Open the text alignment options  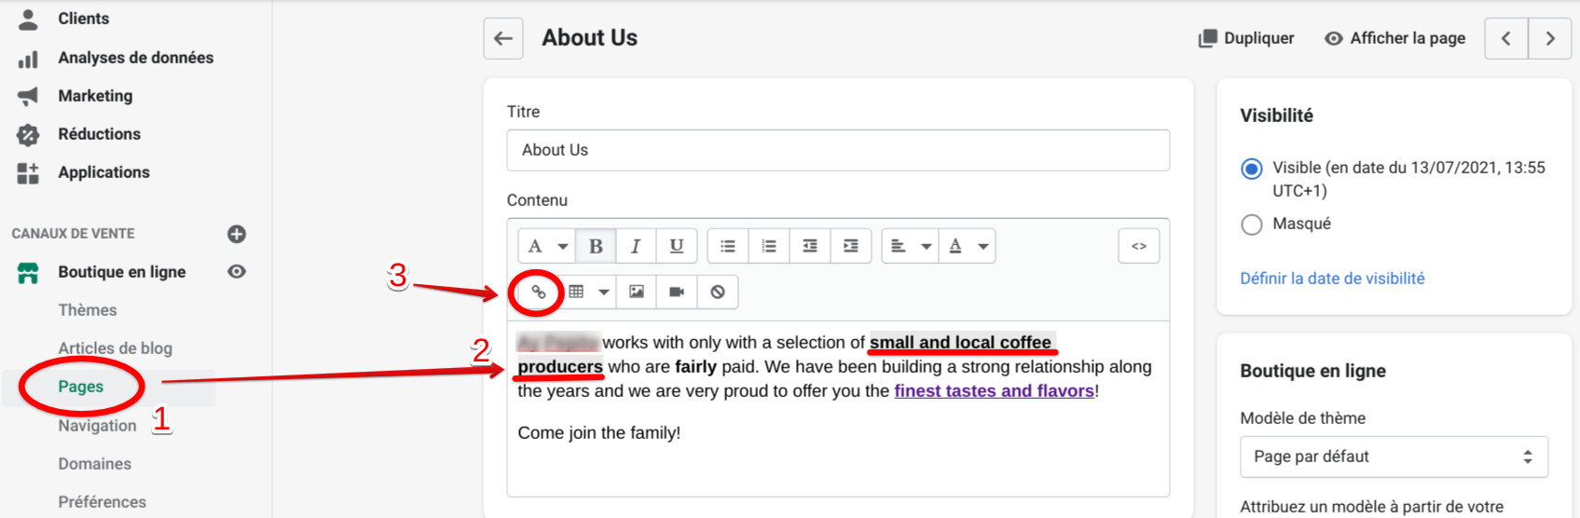coord(909,246)
